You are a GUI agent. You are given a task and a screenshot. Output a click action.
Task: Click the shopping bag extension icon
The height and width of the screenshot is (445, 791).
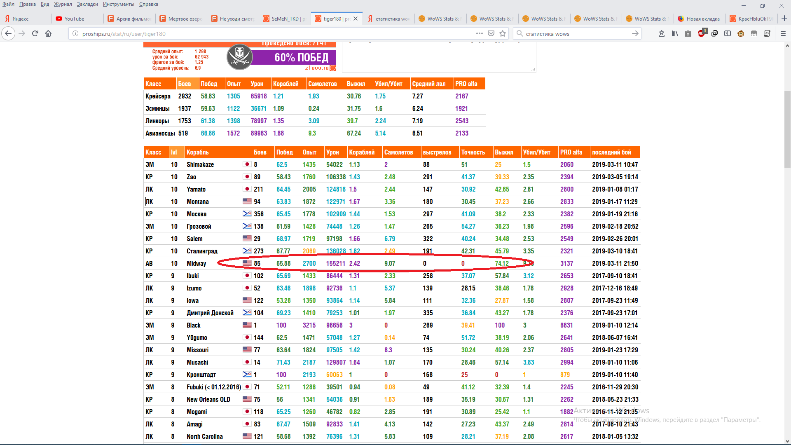coord(688,33)
